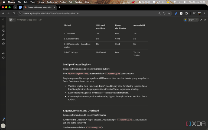Click the 'Flutter add to app notes' title
Viewport: 208px width, 130px height.
(27, 20)
